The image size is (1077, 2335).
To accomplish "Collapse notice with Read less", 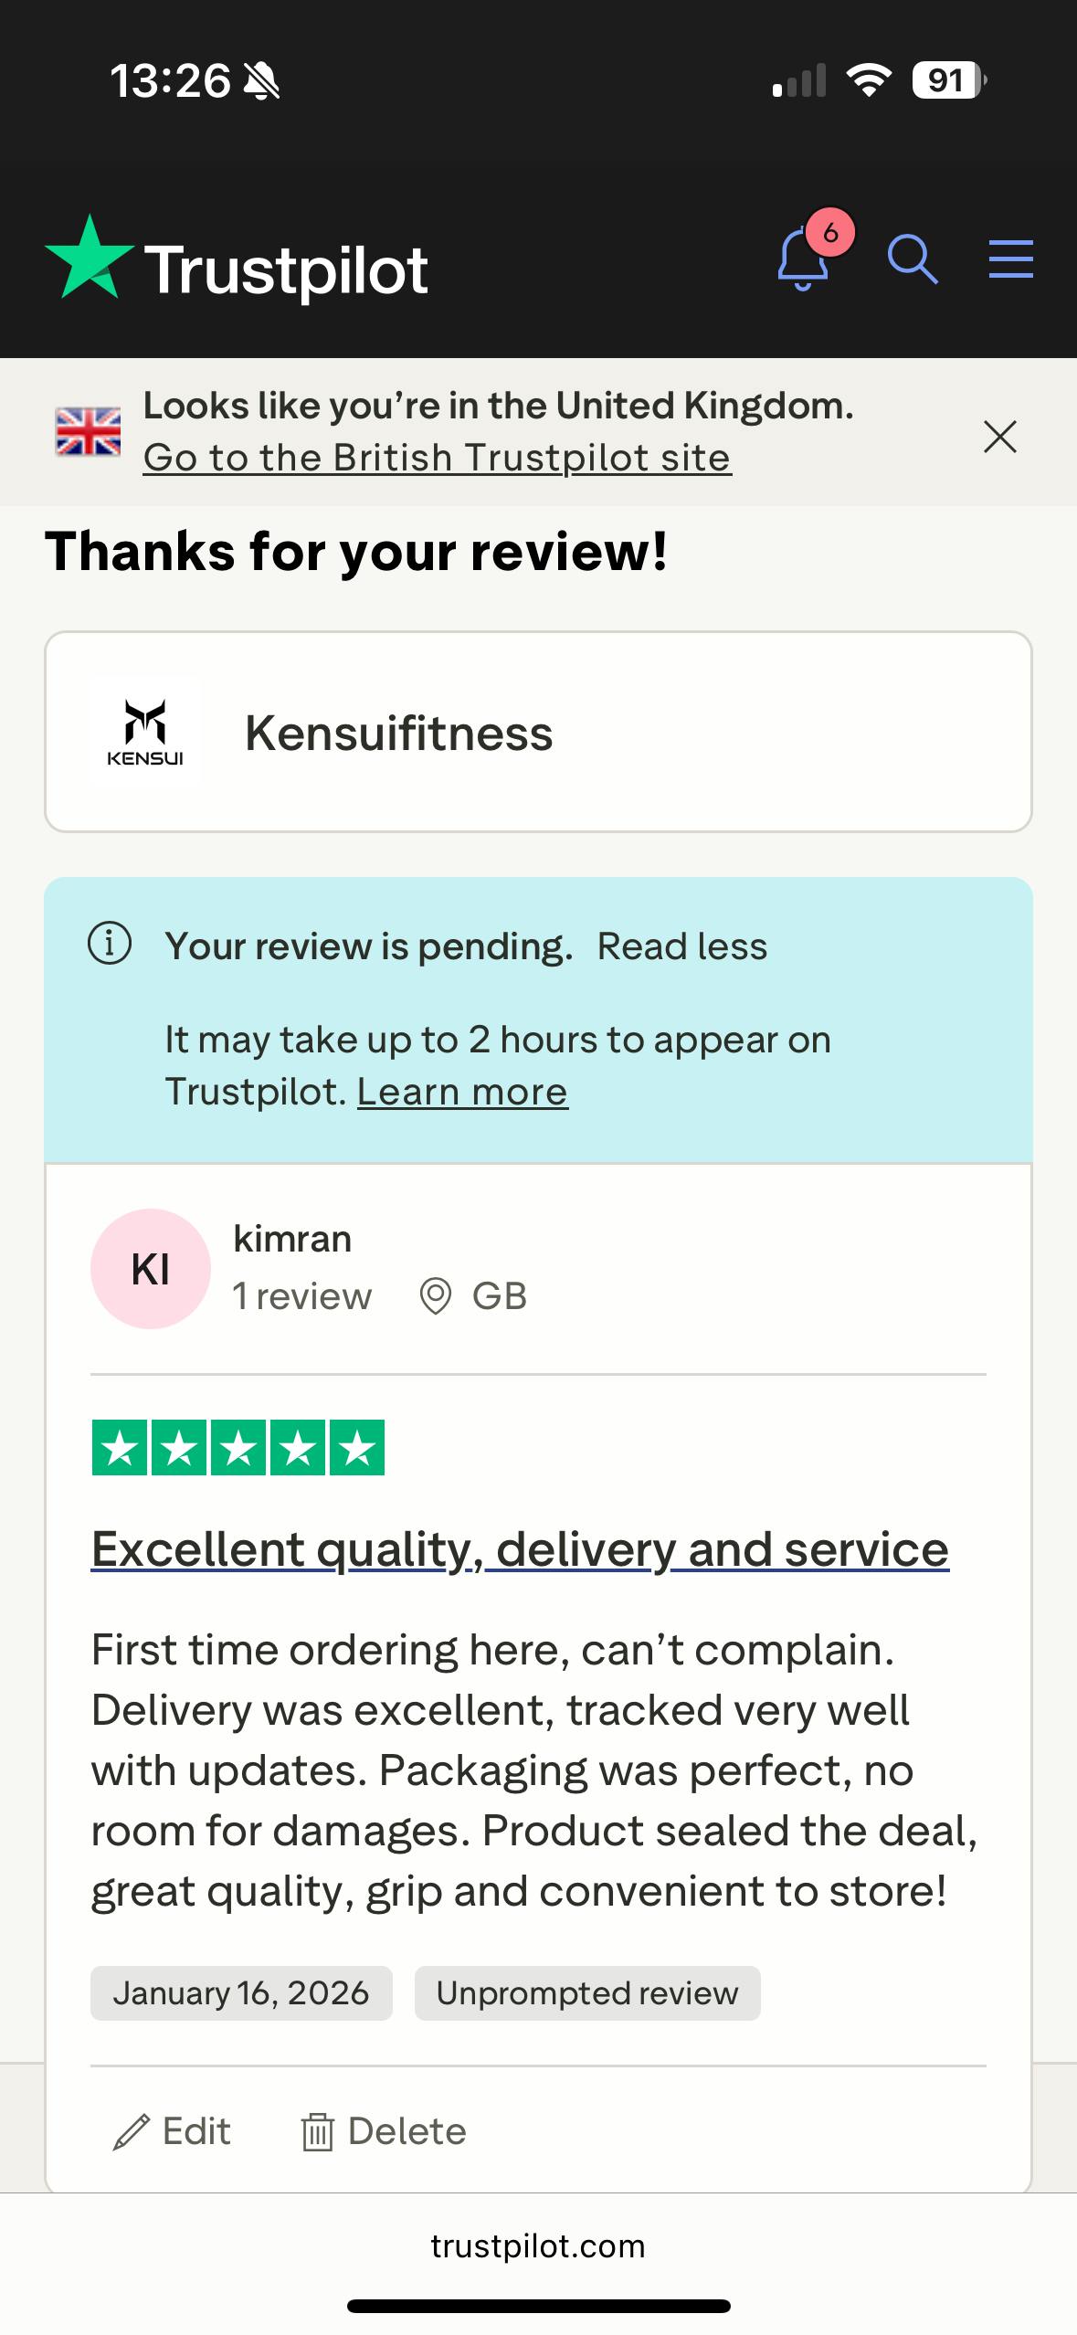I will (681, 946).
